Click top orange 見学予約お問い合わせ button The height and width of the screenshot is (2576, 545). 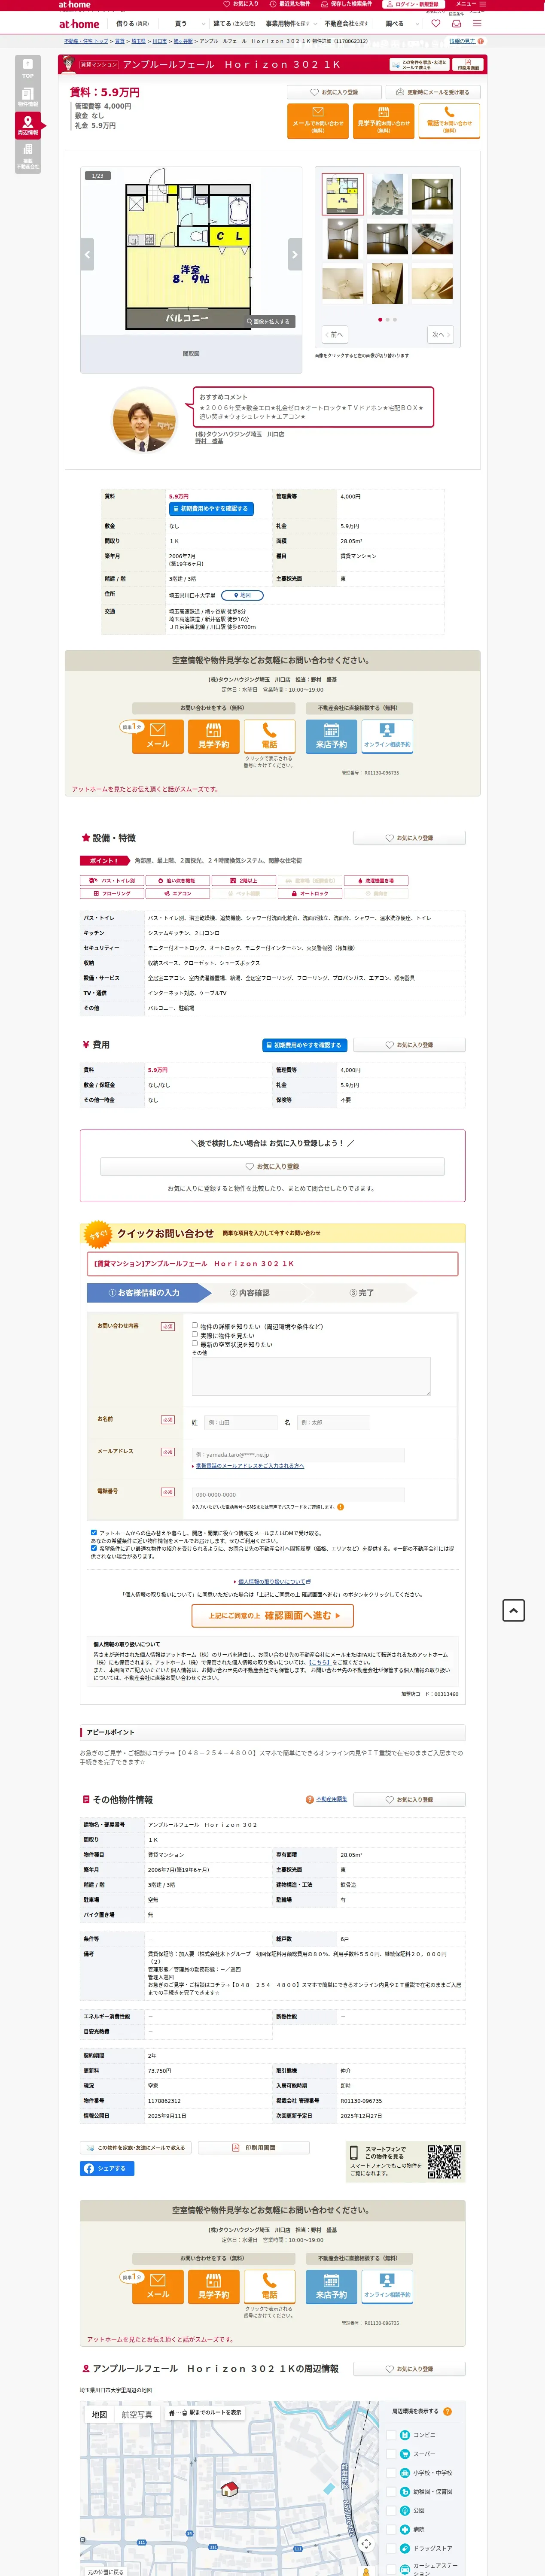pyautogui.click(x=383, y=120)
